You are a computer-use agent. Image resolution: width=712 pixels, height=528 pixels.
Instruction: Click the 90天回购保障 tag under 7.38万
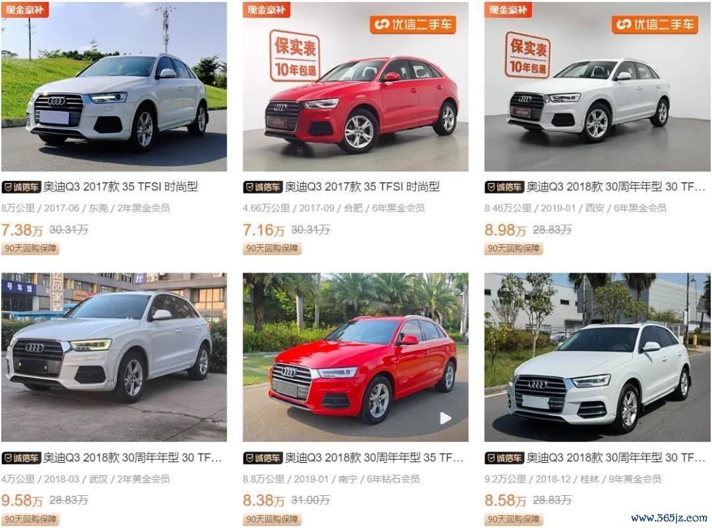[30, 248]
